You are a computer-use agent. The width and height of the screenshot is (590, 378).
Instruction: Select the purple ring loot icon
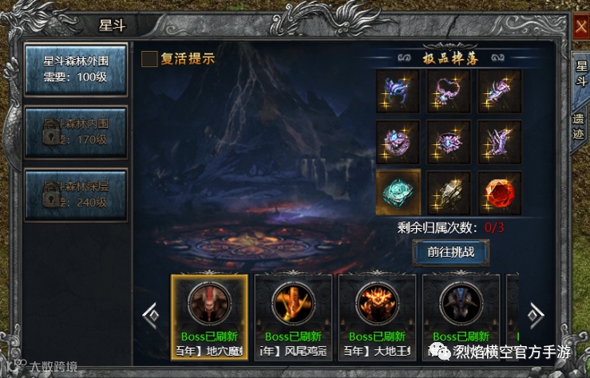point(398,142)
